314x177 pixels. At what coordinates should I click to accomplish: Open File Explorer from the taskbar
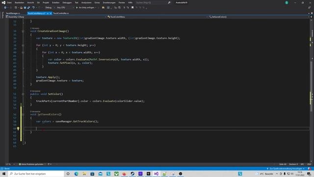(x=84, y=174)
